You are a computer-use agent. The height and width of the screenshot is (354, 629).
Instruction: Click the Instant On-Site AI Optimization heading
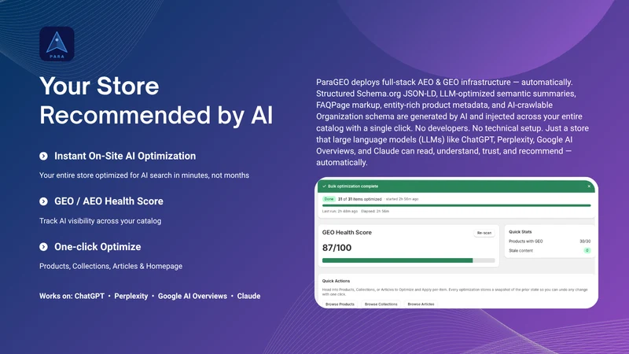pos(125,156)
